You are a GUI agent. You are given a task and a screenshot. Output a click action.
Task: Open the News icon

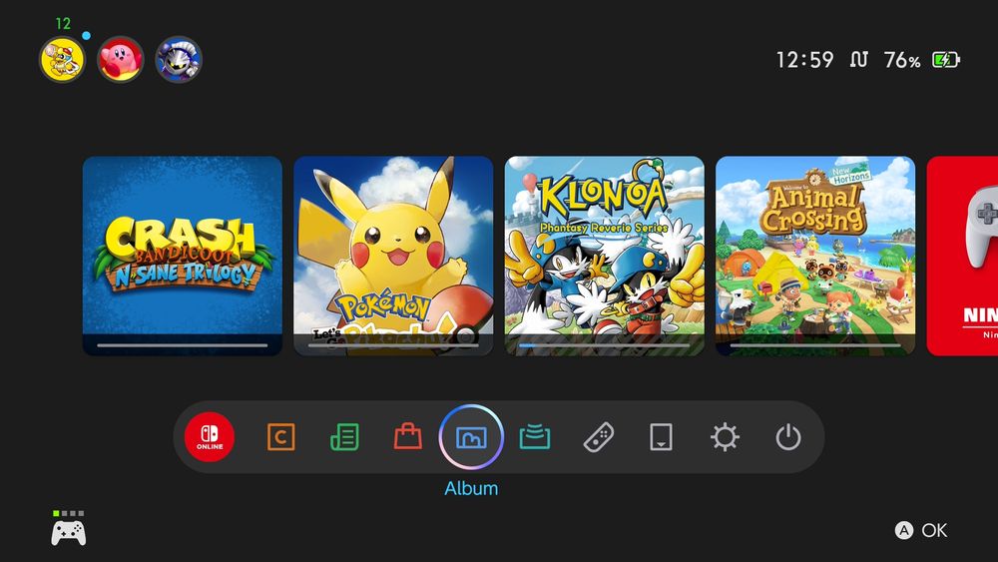point(344,437)
